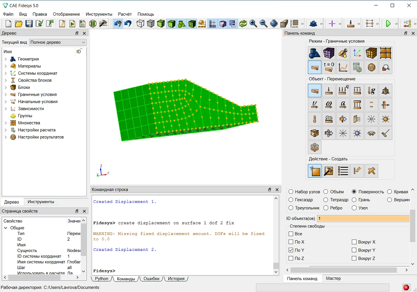The image size is (417, 292).
Task: Expand the Геометрия tree node
Action: coord(5,59)
